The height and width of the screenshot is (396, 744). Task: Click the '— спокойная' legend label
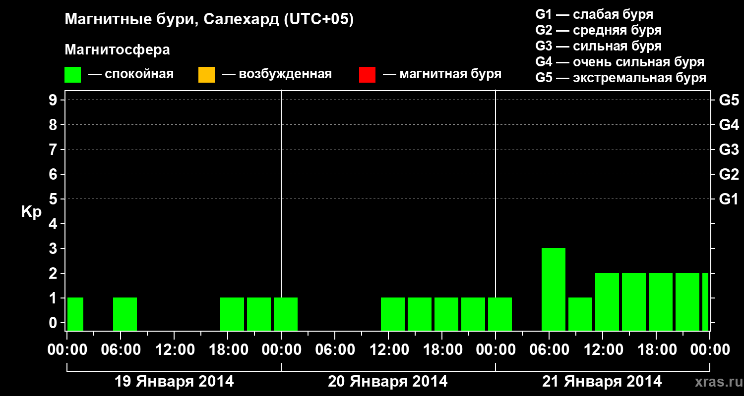[x=131, y=75]
